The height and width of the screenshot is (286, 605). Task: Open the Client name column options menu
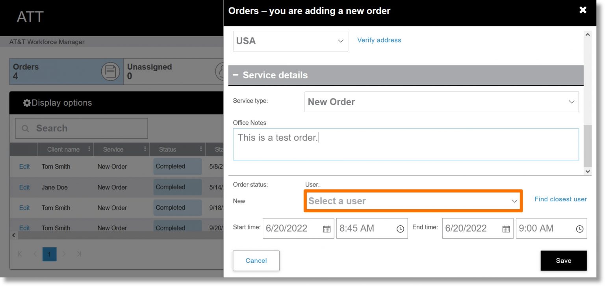tap(89, 149)
